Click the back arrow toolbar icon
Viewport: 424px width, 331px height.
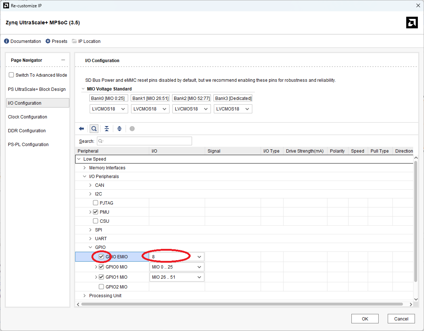click(81, 129)
